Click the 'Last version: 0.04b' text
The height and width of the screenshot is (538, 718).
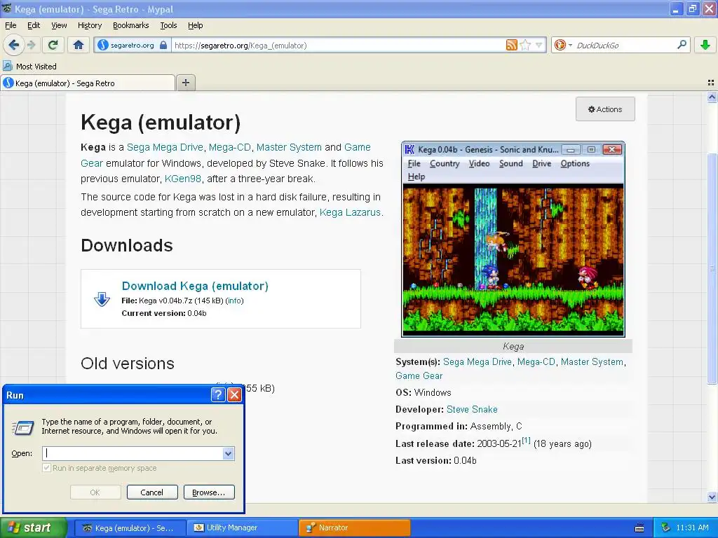pos(436,461)
